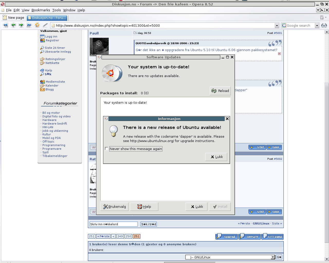Click the Logg inn icon in the sidebar

point(42,36)
